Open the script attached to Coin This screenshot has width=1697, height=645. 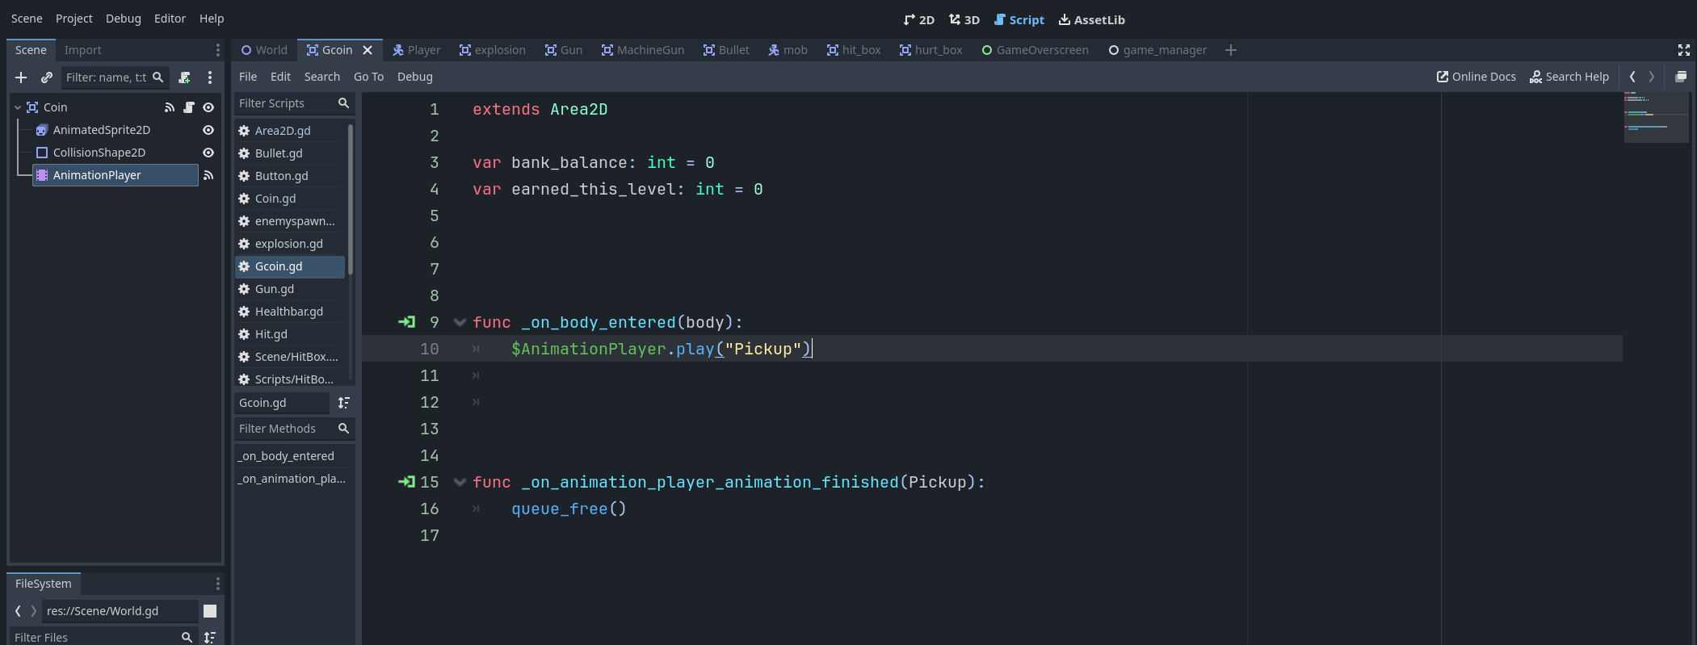tap(189, 107)
